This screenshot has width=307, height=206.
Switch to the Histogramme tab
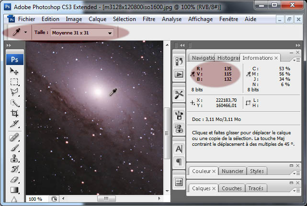tap(227, 58)
